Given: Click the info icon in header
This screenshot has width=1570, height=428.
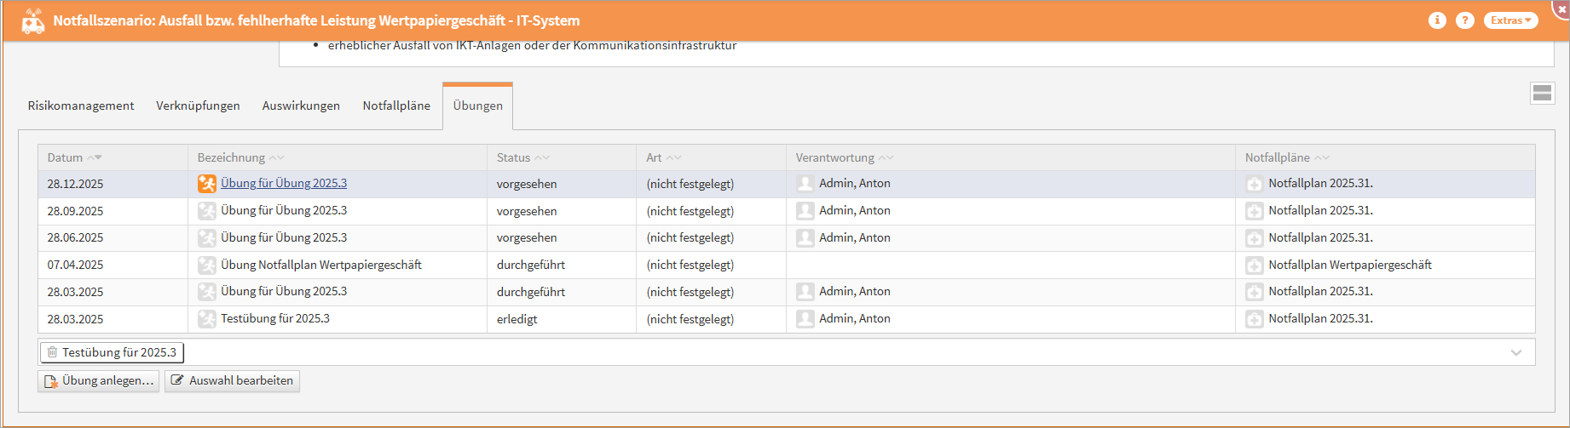Looking at the screenshot, I should point(1437,20).
